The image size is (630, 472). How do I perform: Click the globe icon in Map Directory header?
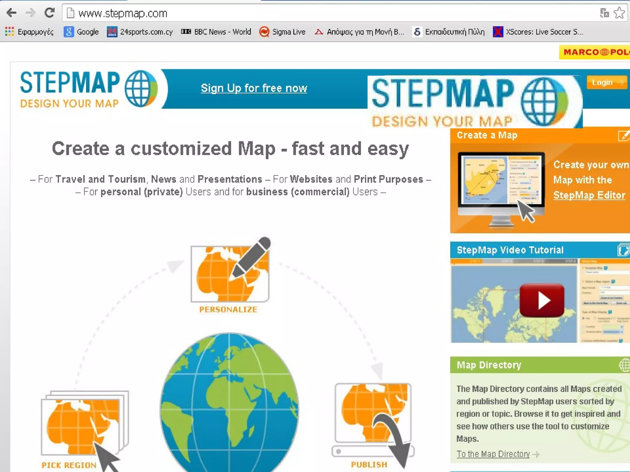pos(624,365)
